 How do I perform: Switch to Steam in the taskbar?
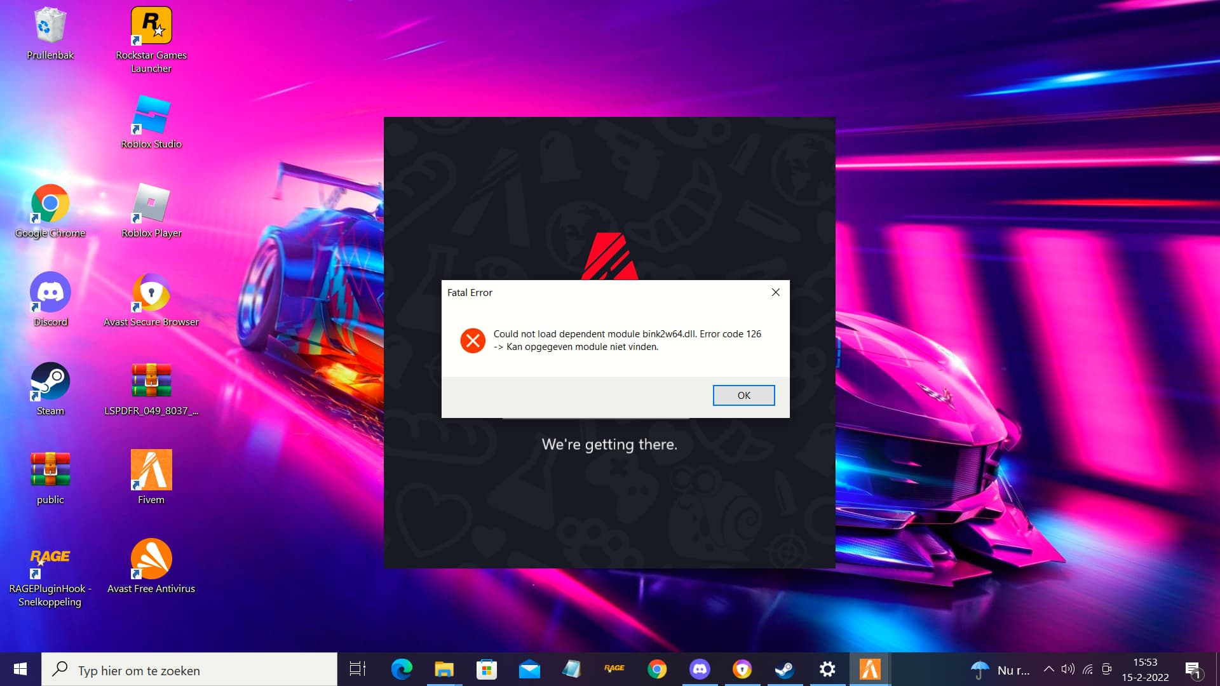click(x=785, y=669)
